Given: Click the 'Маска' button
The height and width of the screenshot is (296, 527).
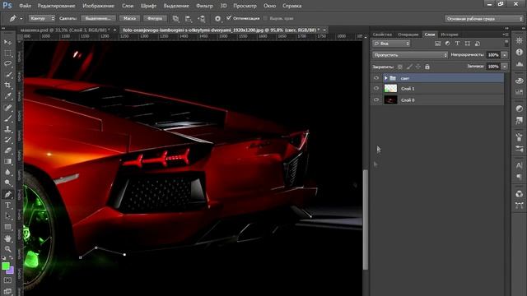Looking at the screenshot, I should (130, 18).
